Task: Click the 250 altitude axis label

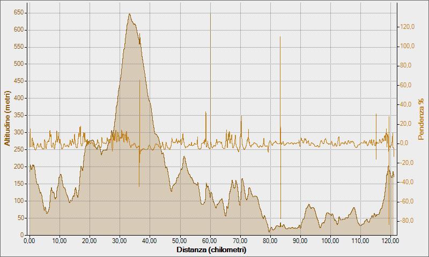Action: coord(19,149)
